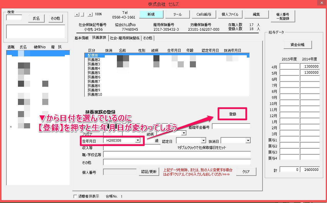Click the zoom scrollbar right arrow
This screenshot has width=327, height=203.
(90, 14)
